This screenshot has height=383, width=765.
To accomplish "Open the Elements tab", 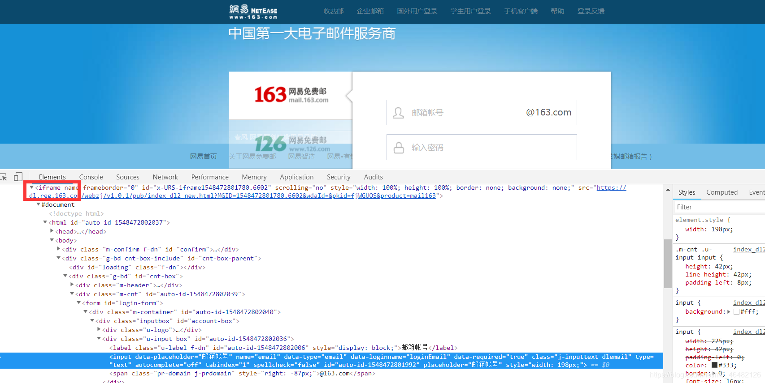I will click(52, 177).
